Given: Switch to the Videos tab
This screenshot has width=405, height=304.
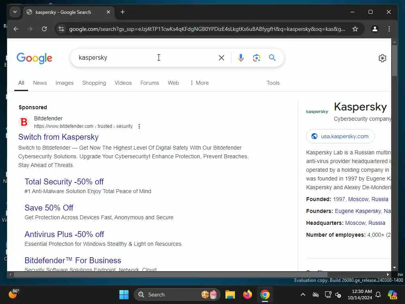Looking at the screenshot, I should pos(123,83).
